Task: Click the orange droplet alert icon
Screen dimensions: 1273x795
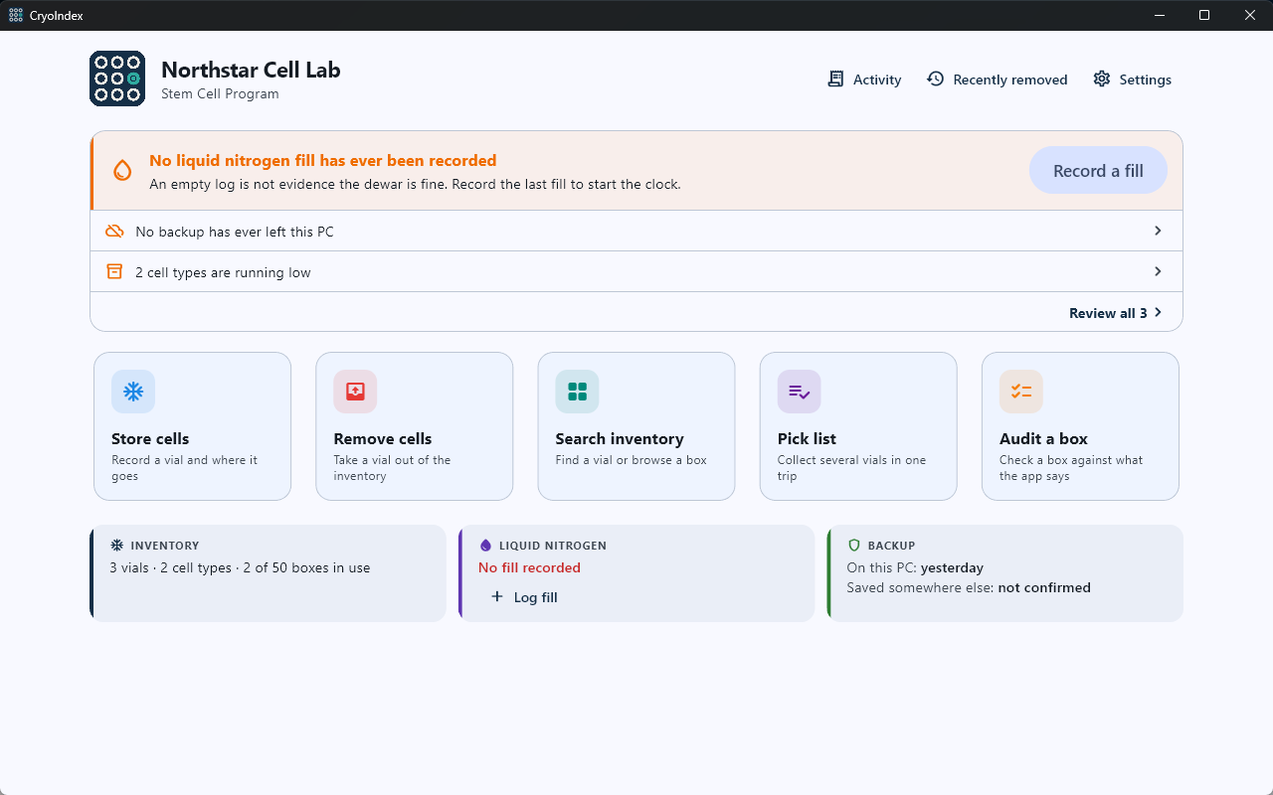Action: (122, 170)
